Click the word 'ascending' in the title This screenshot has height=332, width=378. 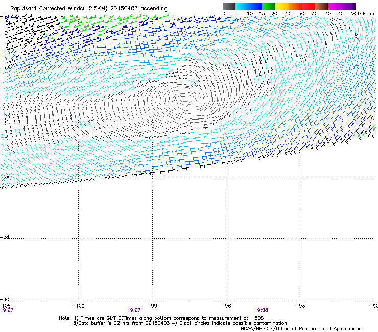coord(154,9)
